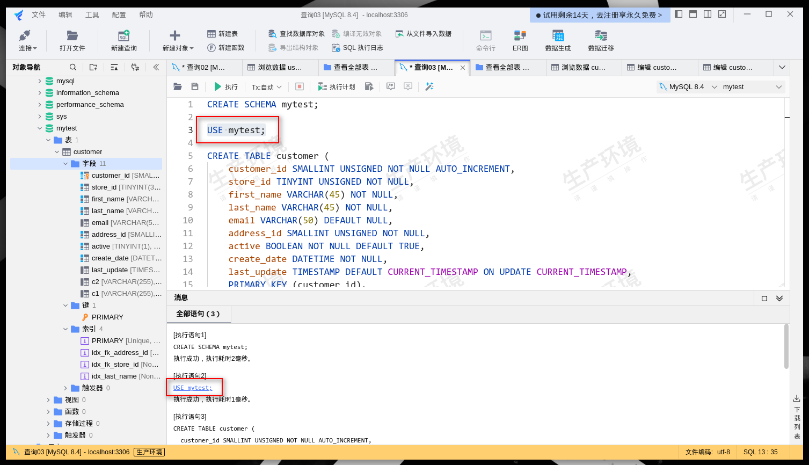This screenshot has width=809, height=465.
Task: Switch to the 浏览数据 cu... tab
Action: 583,67
